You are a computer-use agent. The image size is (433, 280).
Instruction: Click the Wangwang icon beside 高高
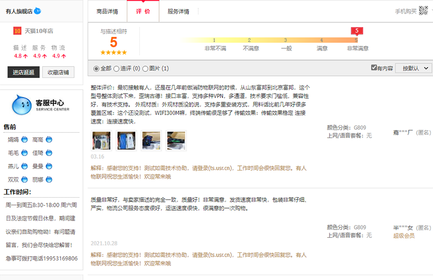coord(49,140)
